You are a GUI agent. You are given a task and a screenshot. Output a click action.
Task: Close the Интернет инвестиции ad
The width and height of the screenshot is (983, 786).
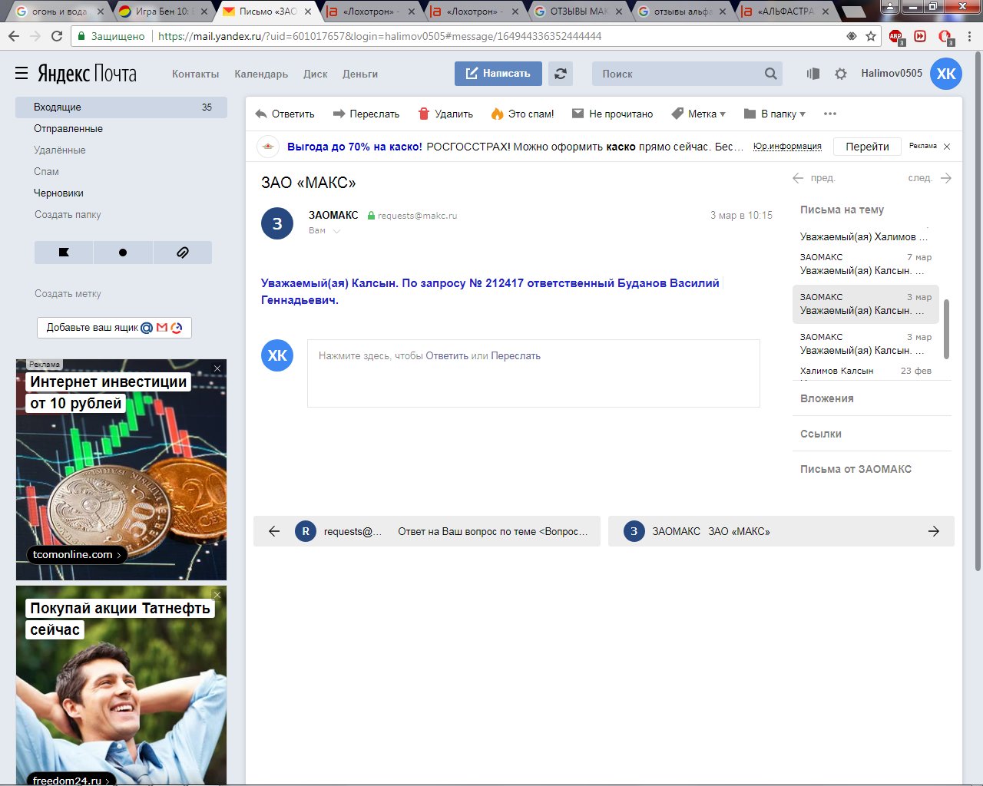(217, 368)
